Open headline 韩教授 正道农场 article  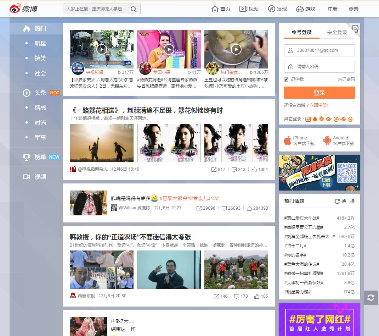pyautogui.click(x=130, y=237)
